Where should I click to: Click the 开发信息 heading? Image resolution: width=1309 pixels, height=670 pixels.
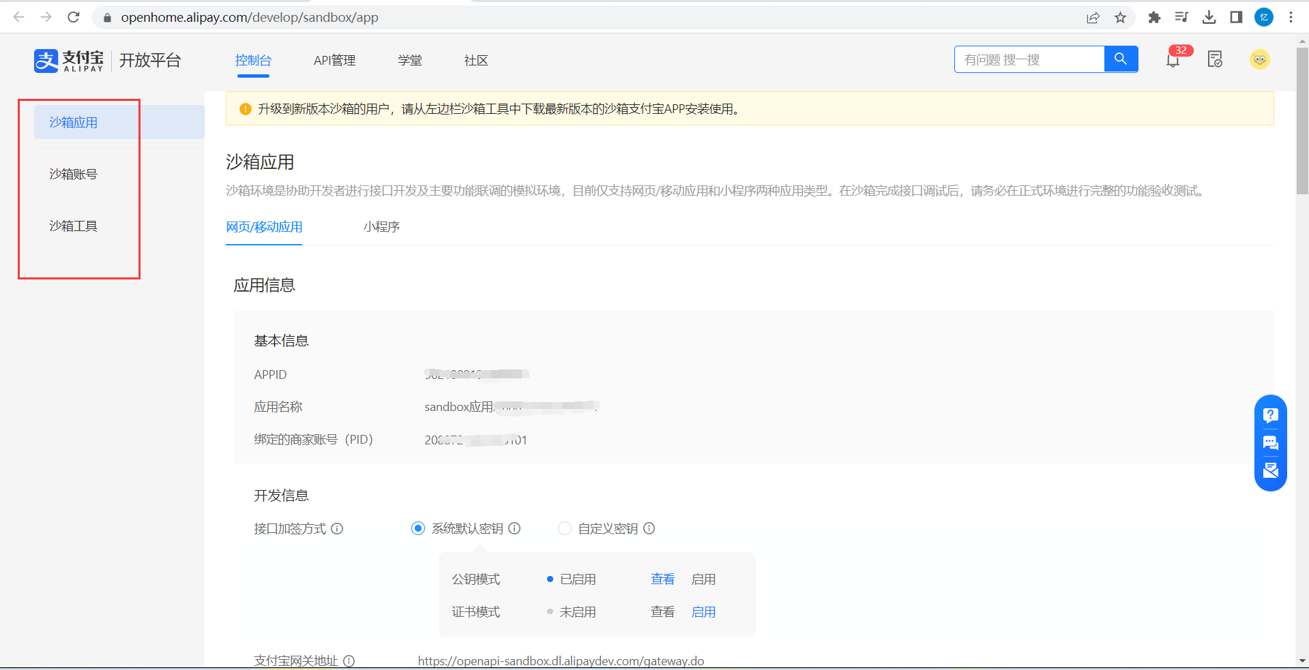coord(281,496)
